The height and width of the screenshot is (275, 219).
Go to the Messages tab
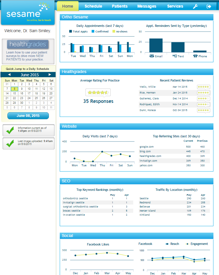(x=147, y=6)
